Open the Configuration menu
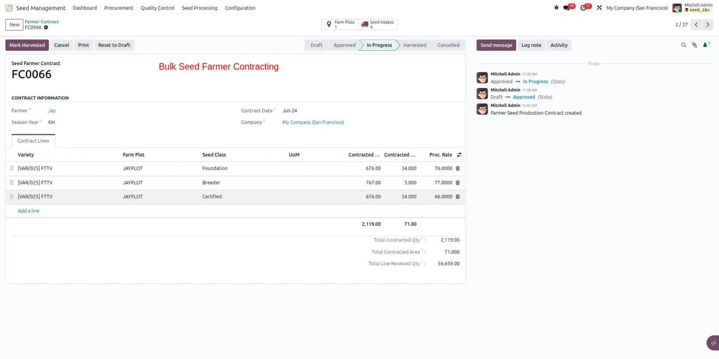Image resolution: width=719 pixels, height=359 pixels. (240, 8)
